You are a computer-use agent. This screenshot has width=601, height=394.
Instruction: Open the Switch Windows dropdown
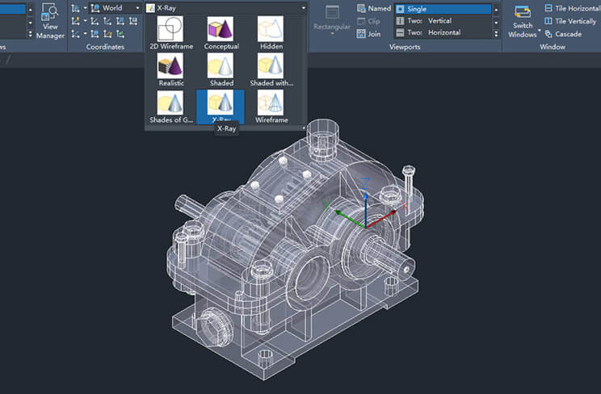(523, 30)
